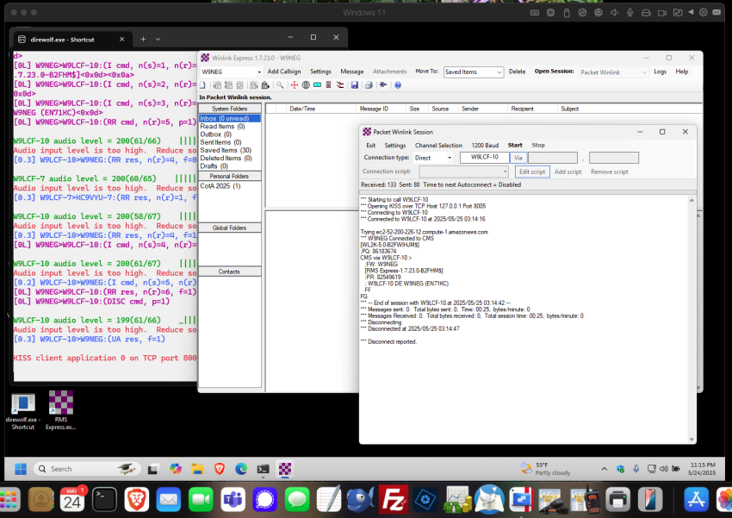The width and height of the screenshot is (732, 518).
Task: Click the Add script button
Action: coord(568,172)
